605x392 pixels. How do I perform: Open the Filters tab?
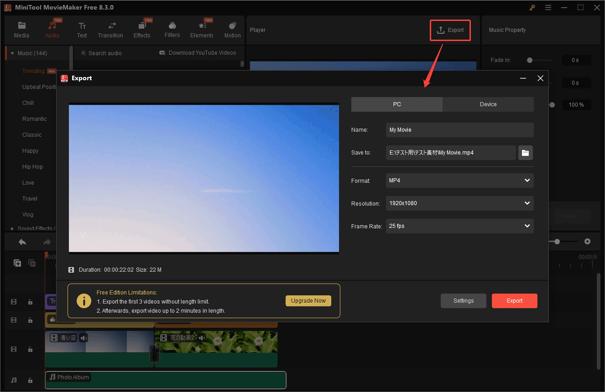[172, 31]
